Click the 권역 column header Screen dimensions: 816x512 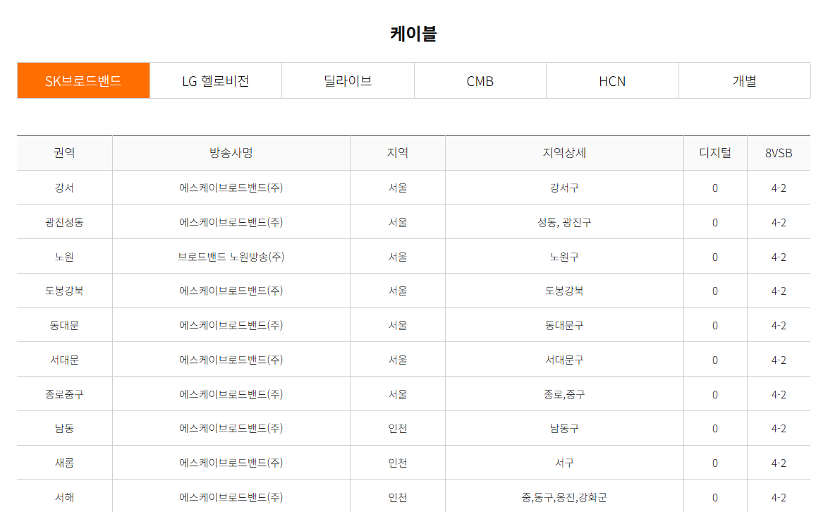pyautogui.click(x=64, y=152)
